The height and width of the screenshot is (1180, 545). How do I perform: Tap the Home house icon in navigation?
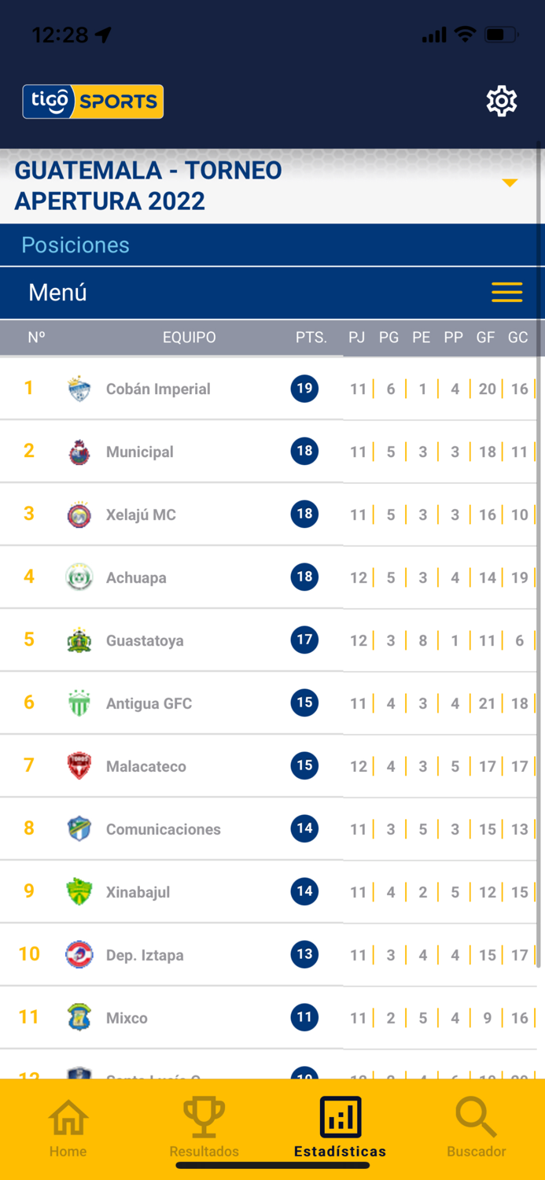point(68,1118)
